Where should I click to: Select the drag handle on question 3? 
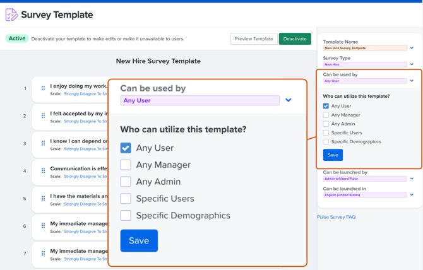pos(44,143)
